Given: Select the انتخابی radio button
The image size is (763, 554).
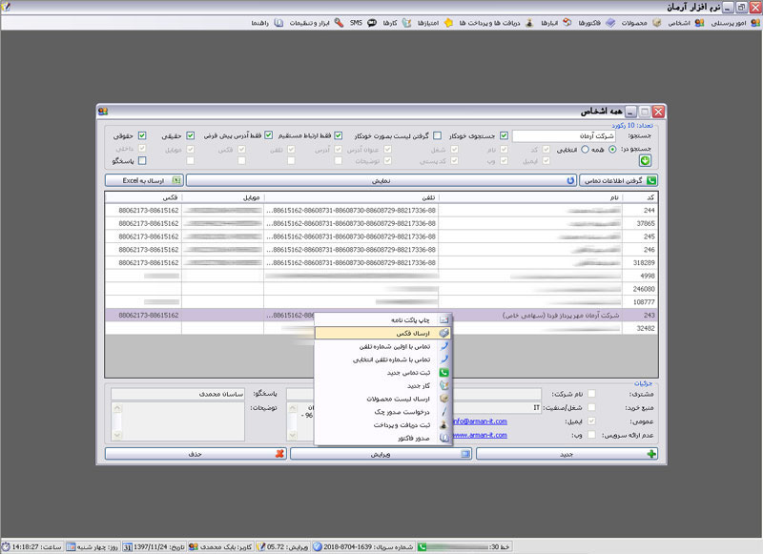Looking at the screenshot, I should pos(585,150).
